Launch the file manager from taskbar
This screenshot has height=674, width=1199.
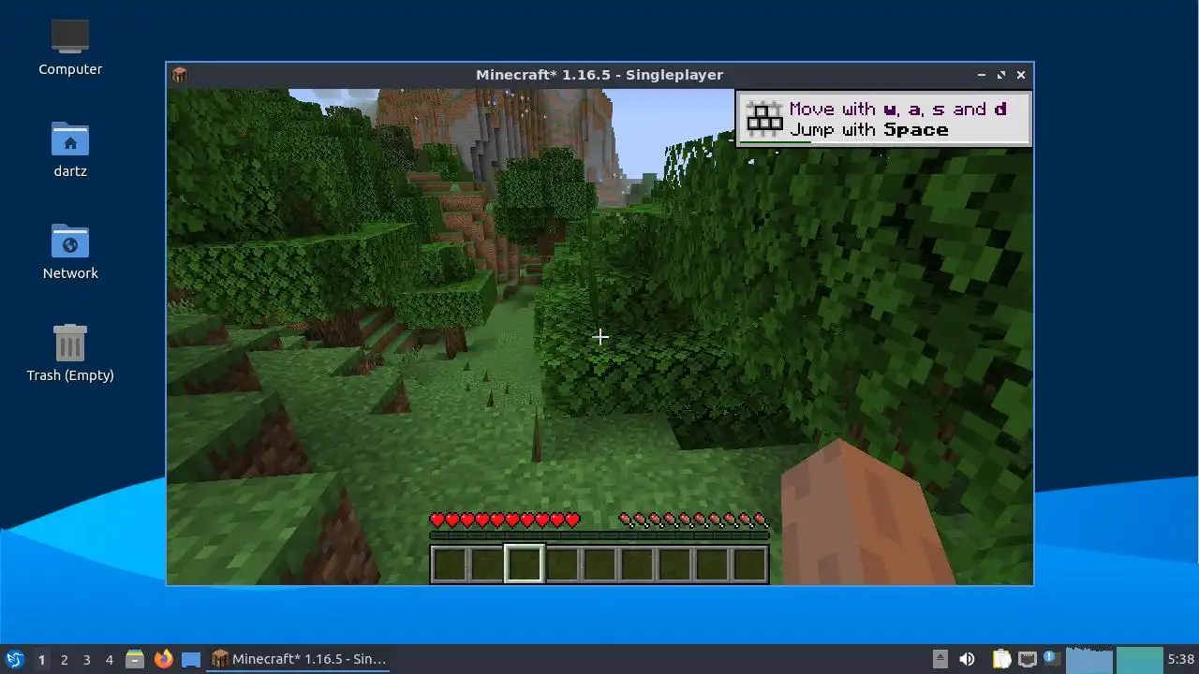coord(135,659)
